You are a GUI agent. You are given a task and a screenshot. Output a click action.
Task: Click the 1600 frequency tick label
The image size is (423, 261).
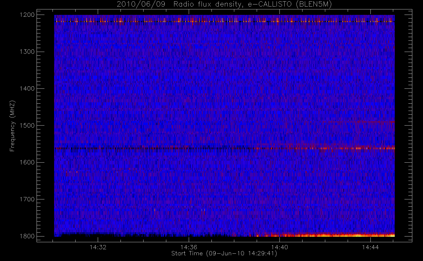(x=27, y=162)
